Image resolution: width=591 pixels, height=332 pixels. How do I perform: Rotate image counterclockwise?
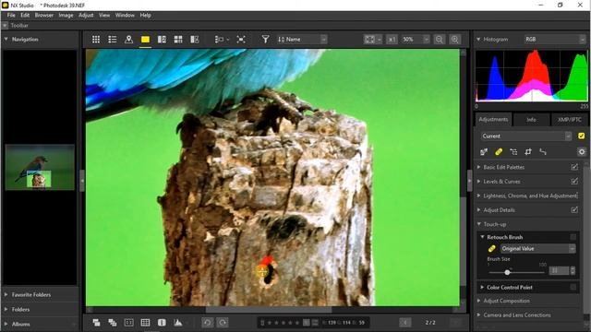click(x=207, y=323)
